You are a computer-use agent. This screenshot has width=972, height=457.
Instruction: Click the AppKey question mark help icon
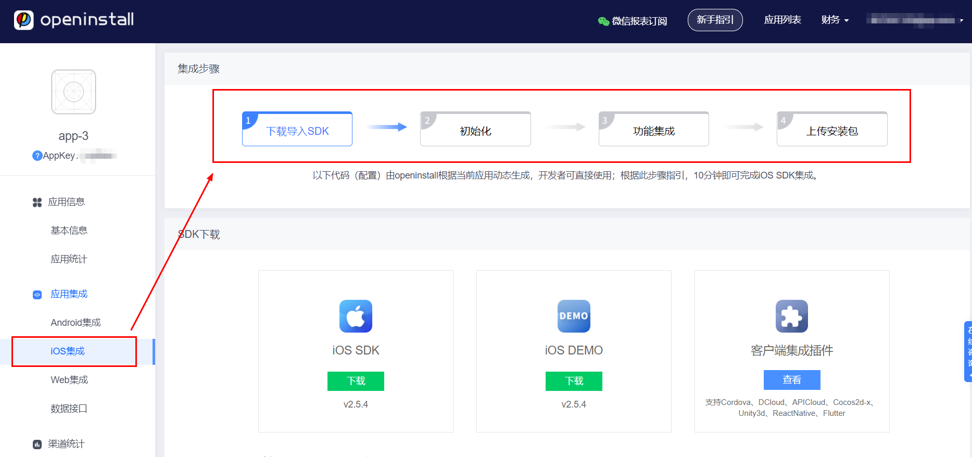coord(37,156)
